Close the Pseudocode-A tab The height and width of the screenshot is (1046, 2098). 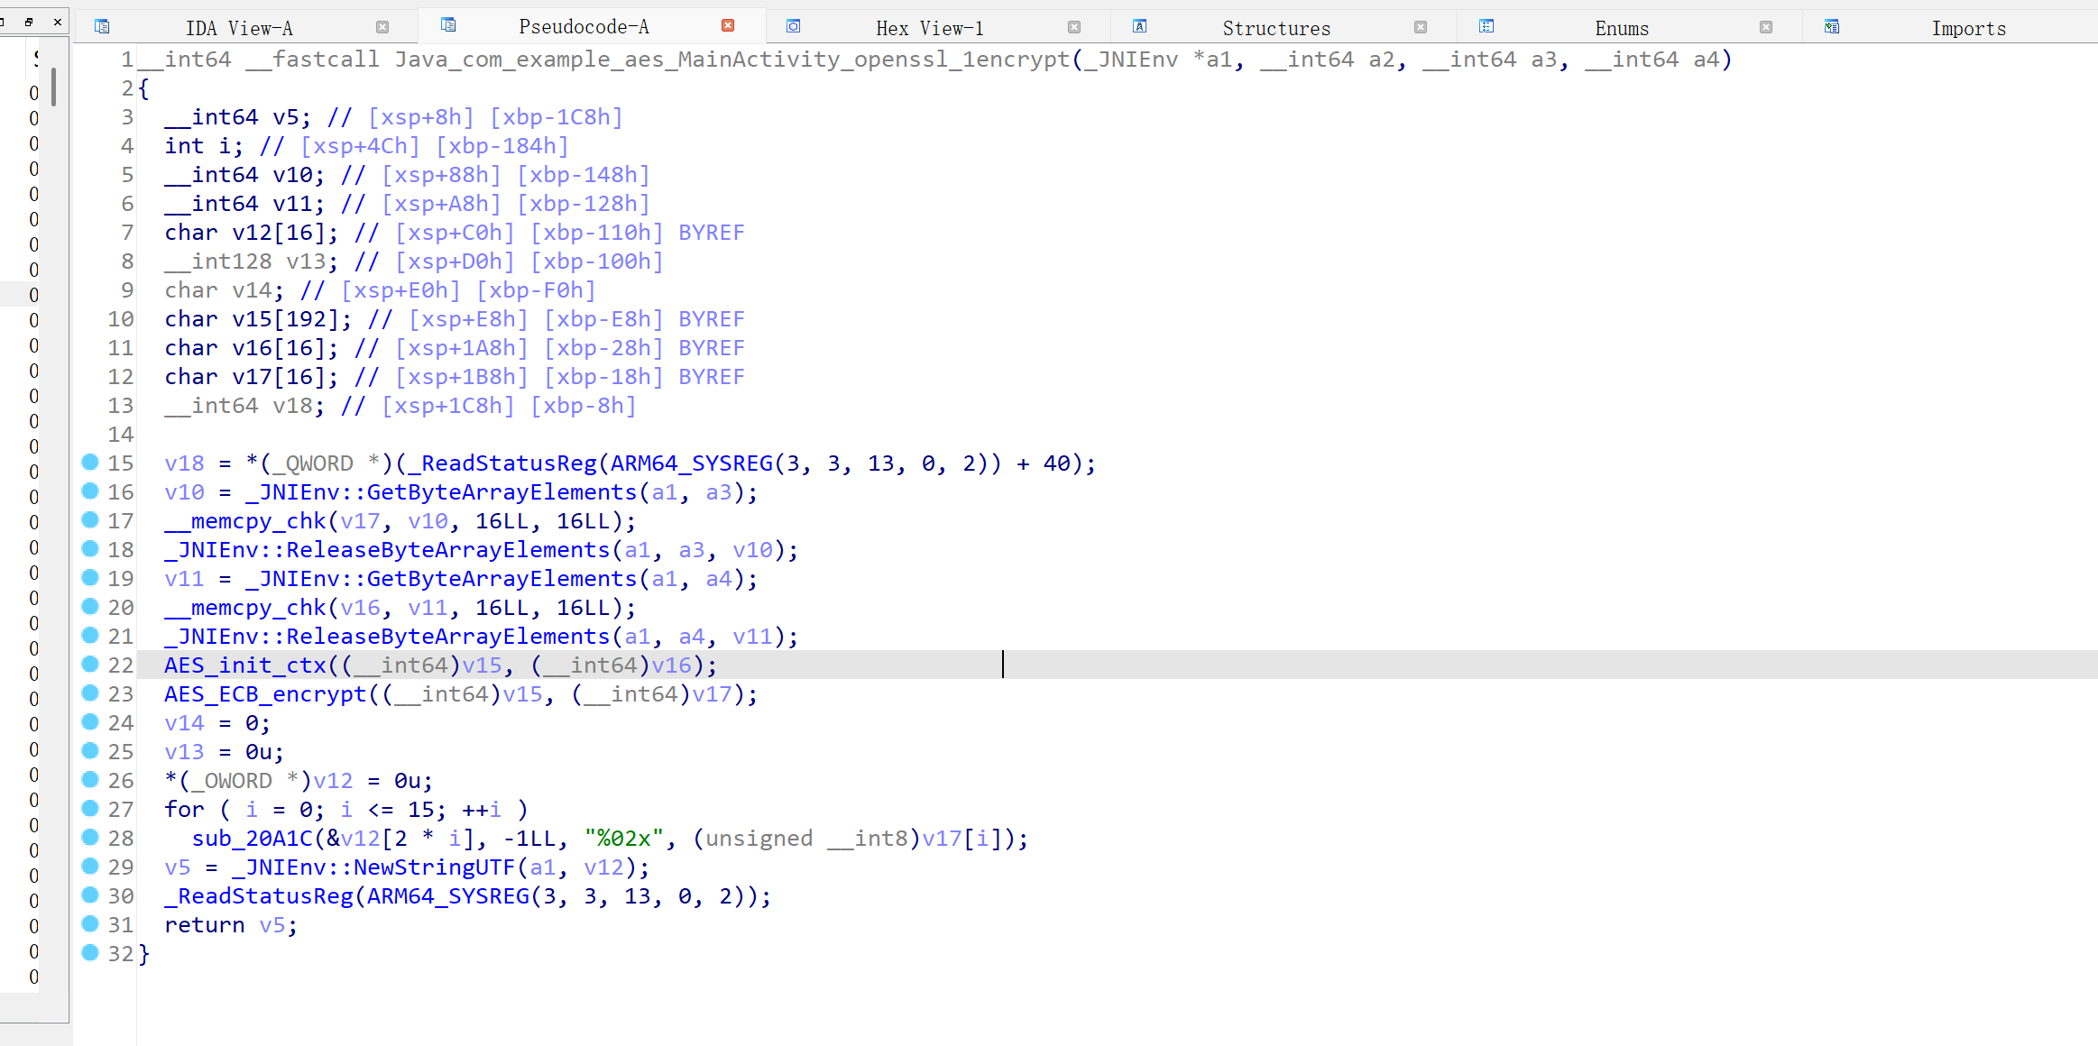tap(728, 25)
